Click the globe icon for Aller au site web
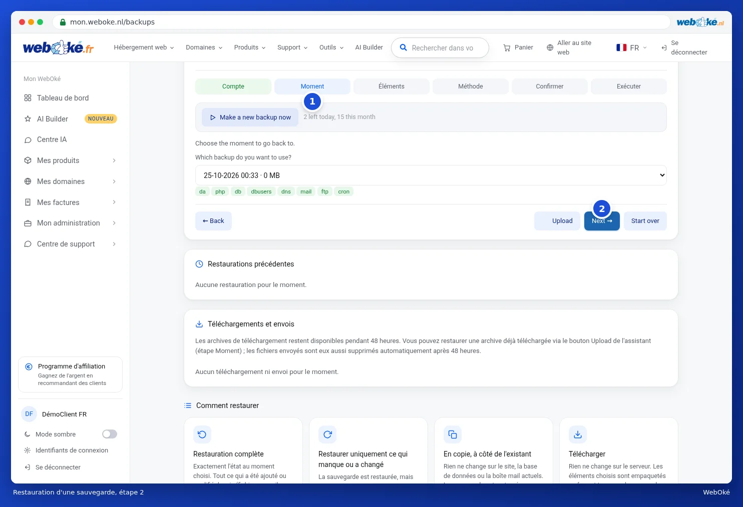Screen dimensions: 743x507 [x=550, y=47]
